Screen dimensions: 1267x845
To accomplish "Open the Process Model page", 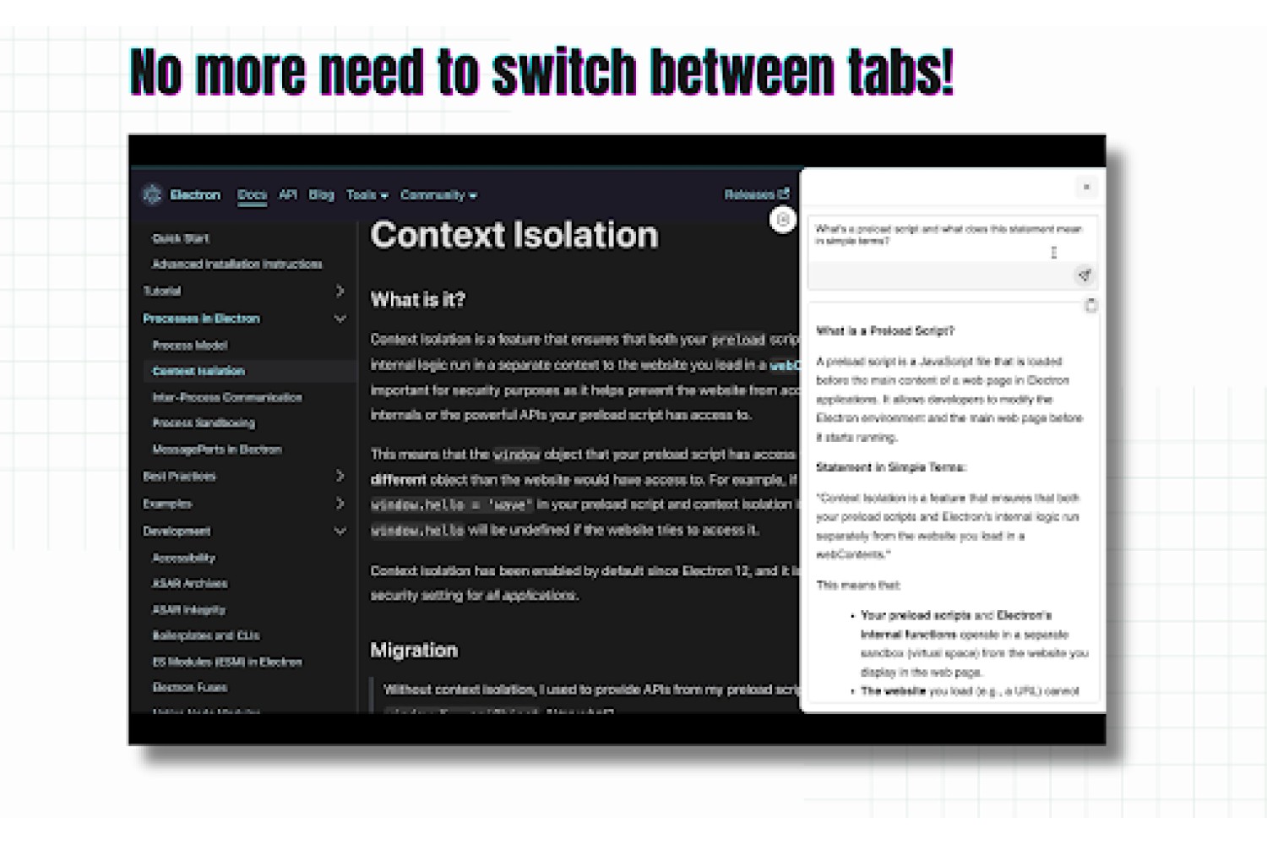I will (190, 346).
